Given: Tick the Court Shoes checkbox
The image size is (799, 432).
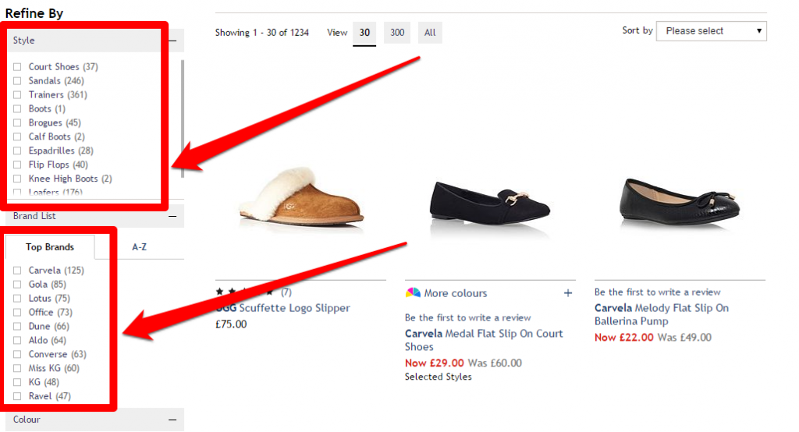Looking at the screenshot, I should (x=17, y=67).
